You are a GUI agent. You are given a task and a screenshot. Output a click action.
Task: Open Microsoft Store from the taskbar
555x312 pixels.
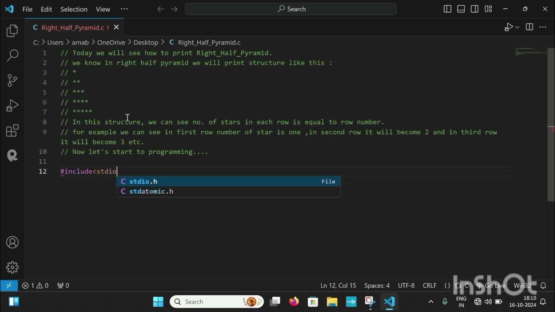(313, 302)
